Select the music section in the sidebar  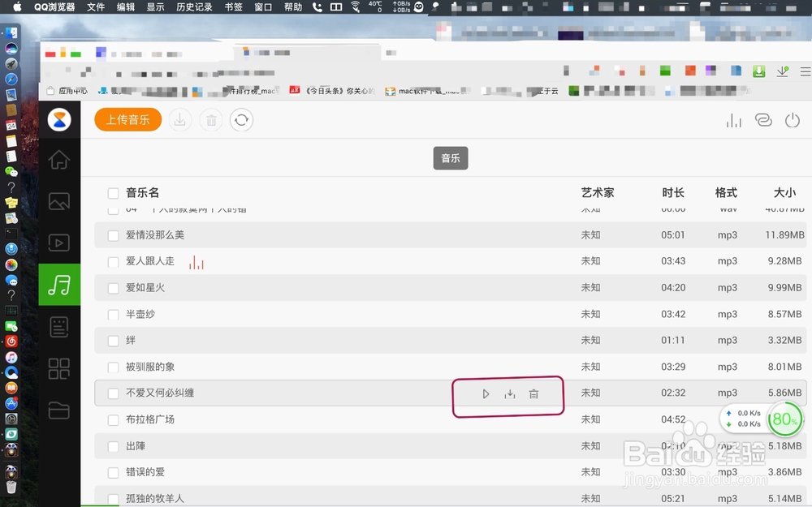coord(59,285)
